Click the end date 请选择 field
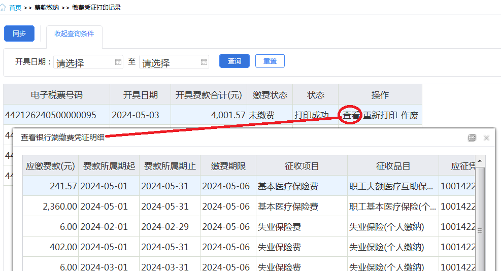This screenshot has height=271, width=501. 174,62
